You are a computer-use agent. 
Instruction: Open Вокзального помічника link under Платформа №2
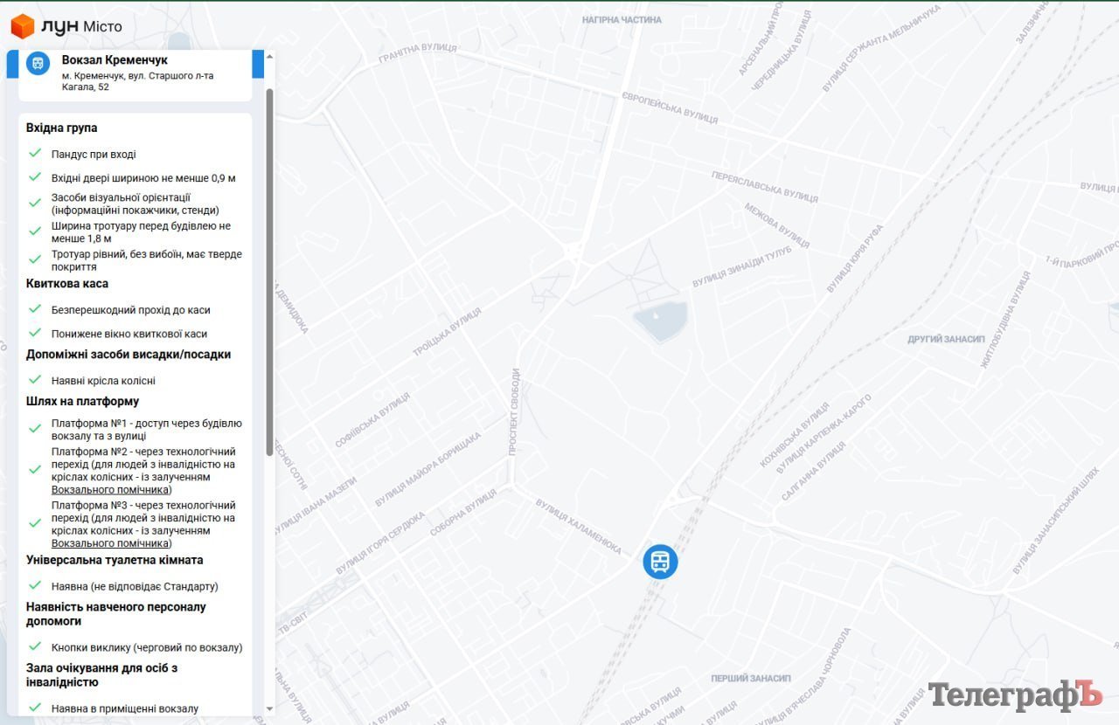tap(108, 490)
